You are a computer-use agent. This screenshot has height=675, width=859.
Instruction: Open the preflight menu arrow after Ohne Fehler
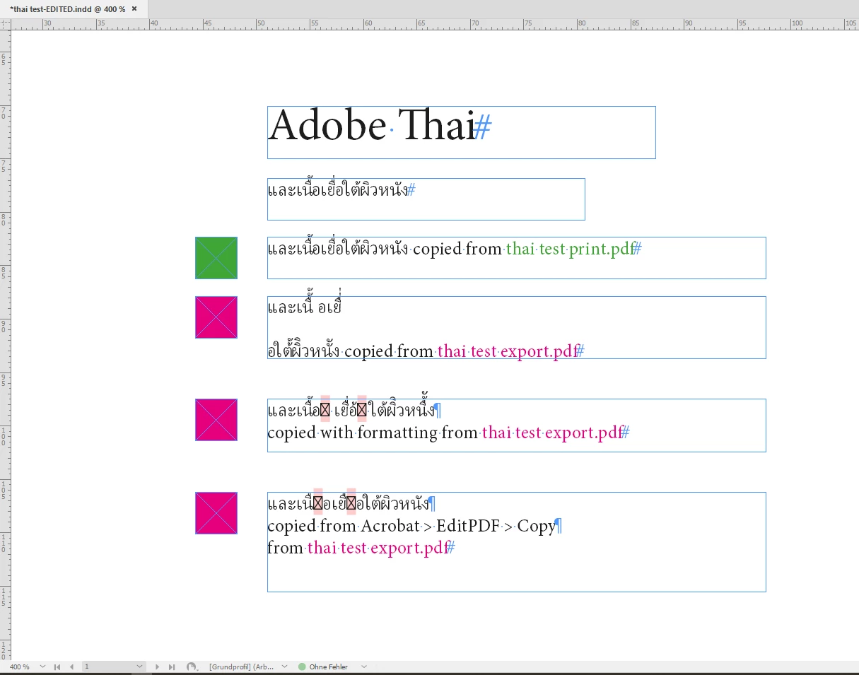pos(364,667)
